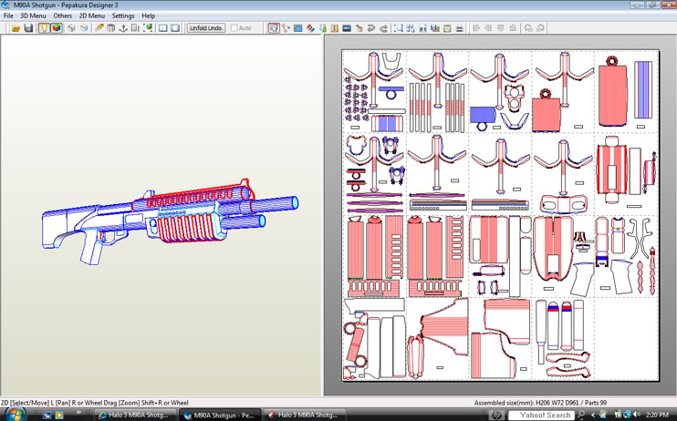Screen dimensions: 677x421
Task: Click the grayed rotate-right icon
Action: (540, 28)
